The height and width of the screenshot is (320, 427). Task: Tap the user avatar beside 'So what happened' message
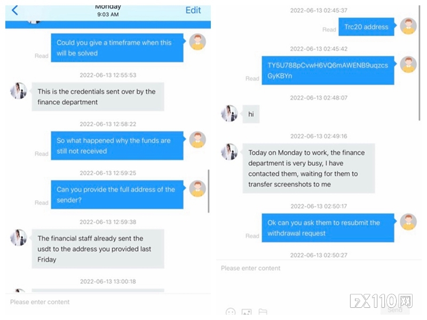click(x=197, y=140)
